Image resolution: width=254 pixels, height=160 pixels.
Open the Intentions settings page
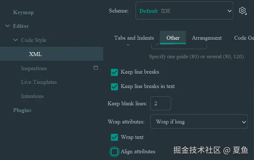[x=32, y=96]
